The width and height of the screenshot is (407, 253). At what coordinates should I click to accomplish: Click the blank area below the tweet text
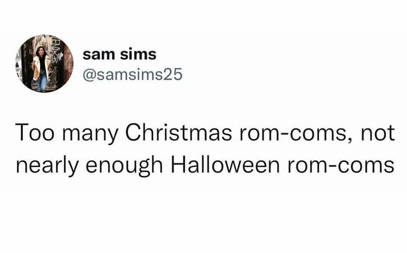coord(204,219)
